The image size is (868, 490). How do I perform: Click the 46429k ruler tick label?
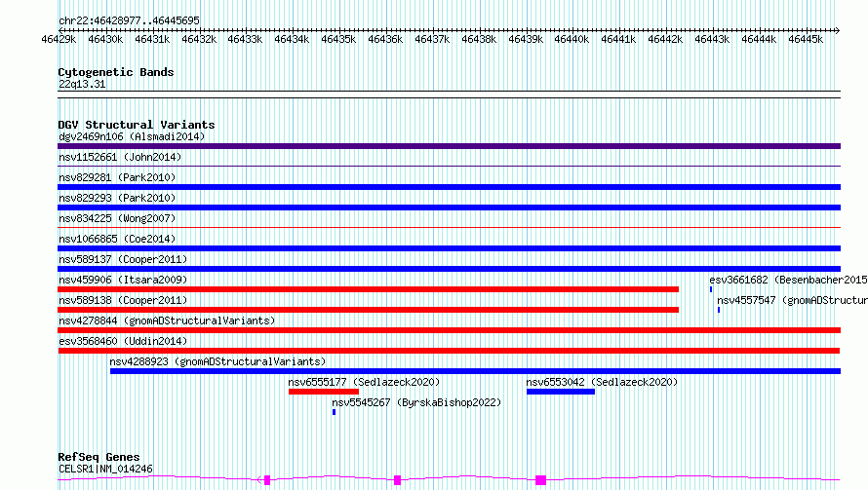[x=59, y=39]
